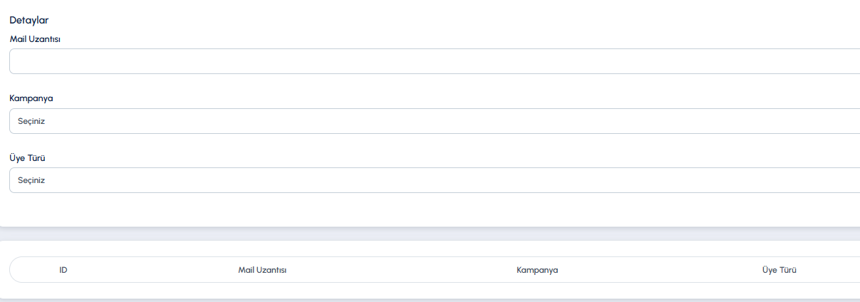
Task: Click the 'ID' text in table header
Action: [63, 270]
